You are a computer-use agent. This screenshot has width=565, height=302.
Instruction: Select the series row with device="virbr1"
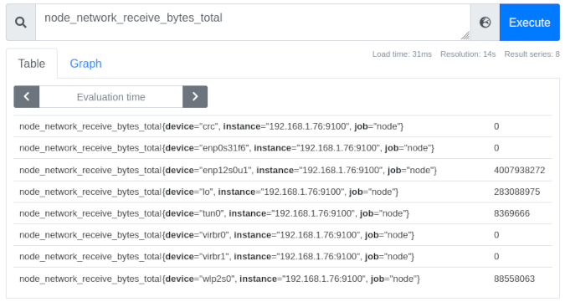[283, 257]
